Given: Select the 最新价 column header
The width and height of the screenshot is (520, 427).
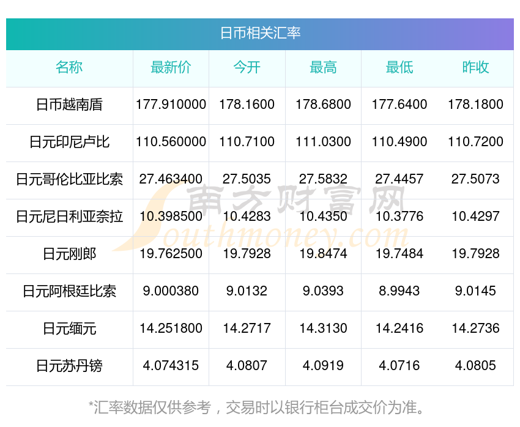Looking at the screenshot, I should (171, 67).
